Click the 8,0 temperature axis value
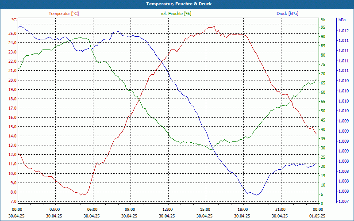This screenshot has width=354, height=221. 13,192
